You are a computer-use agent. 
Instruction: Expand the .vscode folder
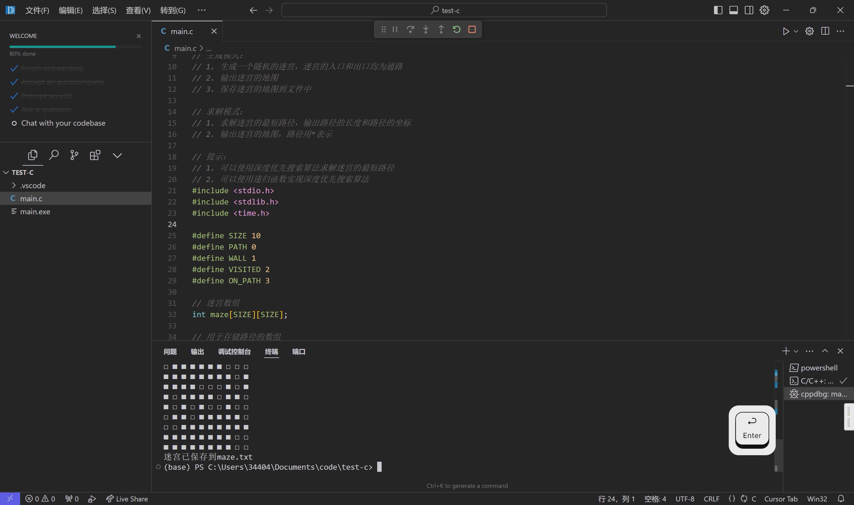pyautogui.click(x=76, y=186)
